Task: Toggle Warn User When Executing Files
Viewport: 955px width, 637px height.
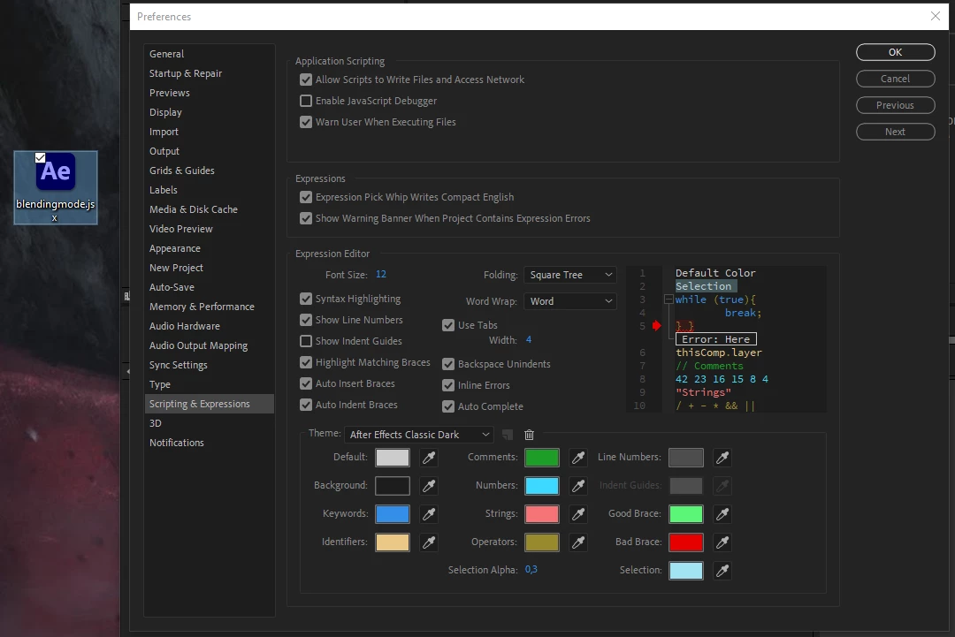Action: pos(306,122)
